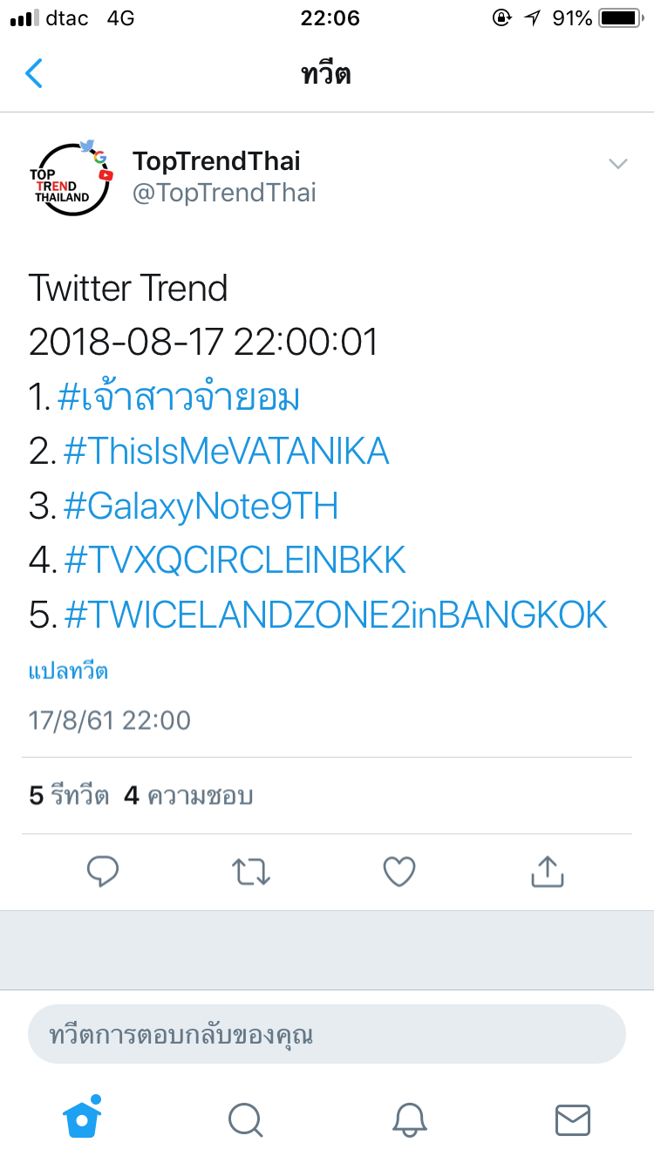Viewport: 654px width, 1163px height.
Task: Like the tweet with heart icon
Action: [x=399, y=871]
